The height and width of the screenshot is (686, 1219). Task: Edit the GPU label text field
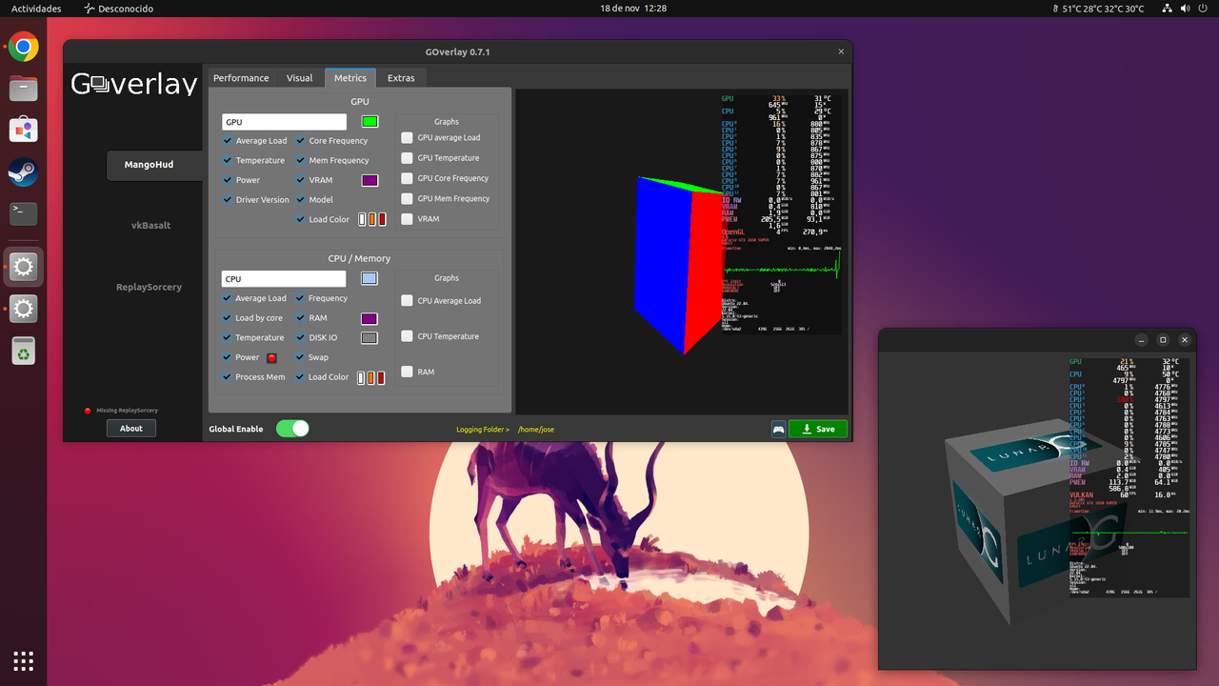(284, 122)
